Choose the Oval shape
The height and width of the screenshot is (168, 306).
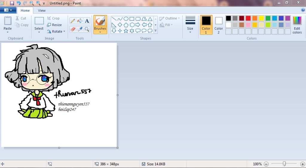(126, 19)
